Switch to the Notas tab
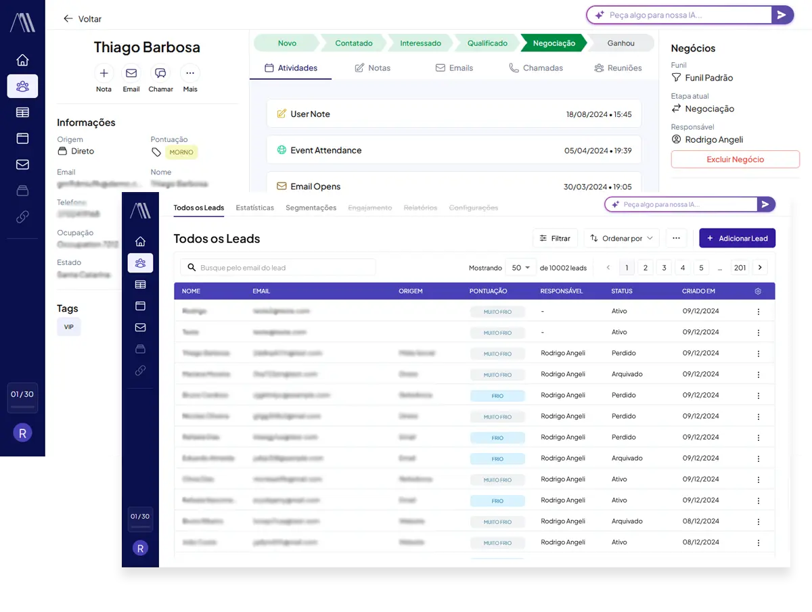This screenshot has height=612, width=812. [x=373, y=68]
